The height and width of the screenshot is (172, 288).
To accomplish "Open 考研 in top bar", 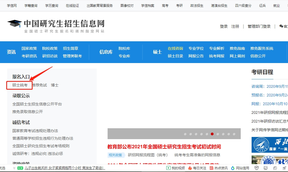I will click(179, 6).
